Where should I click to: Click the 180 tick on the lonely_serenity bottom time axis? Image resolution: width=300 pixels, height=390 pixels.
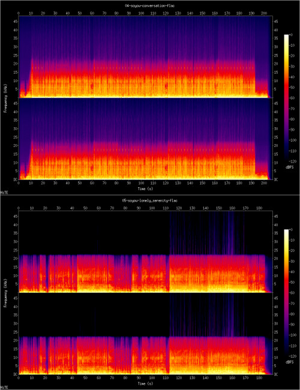(259, 378)
